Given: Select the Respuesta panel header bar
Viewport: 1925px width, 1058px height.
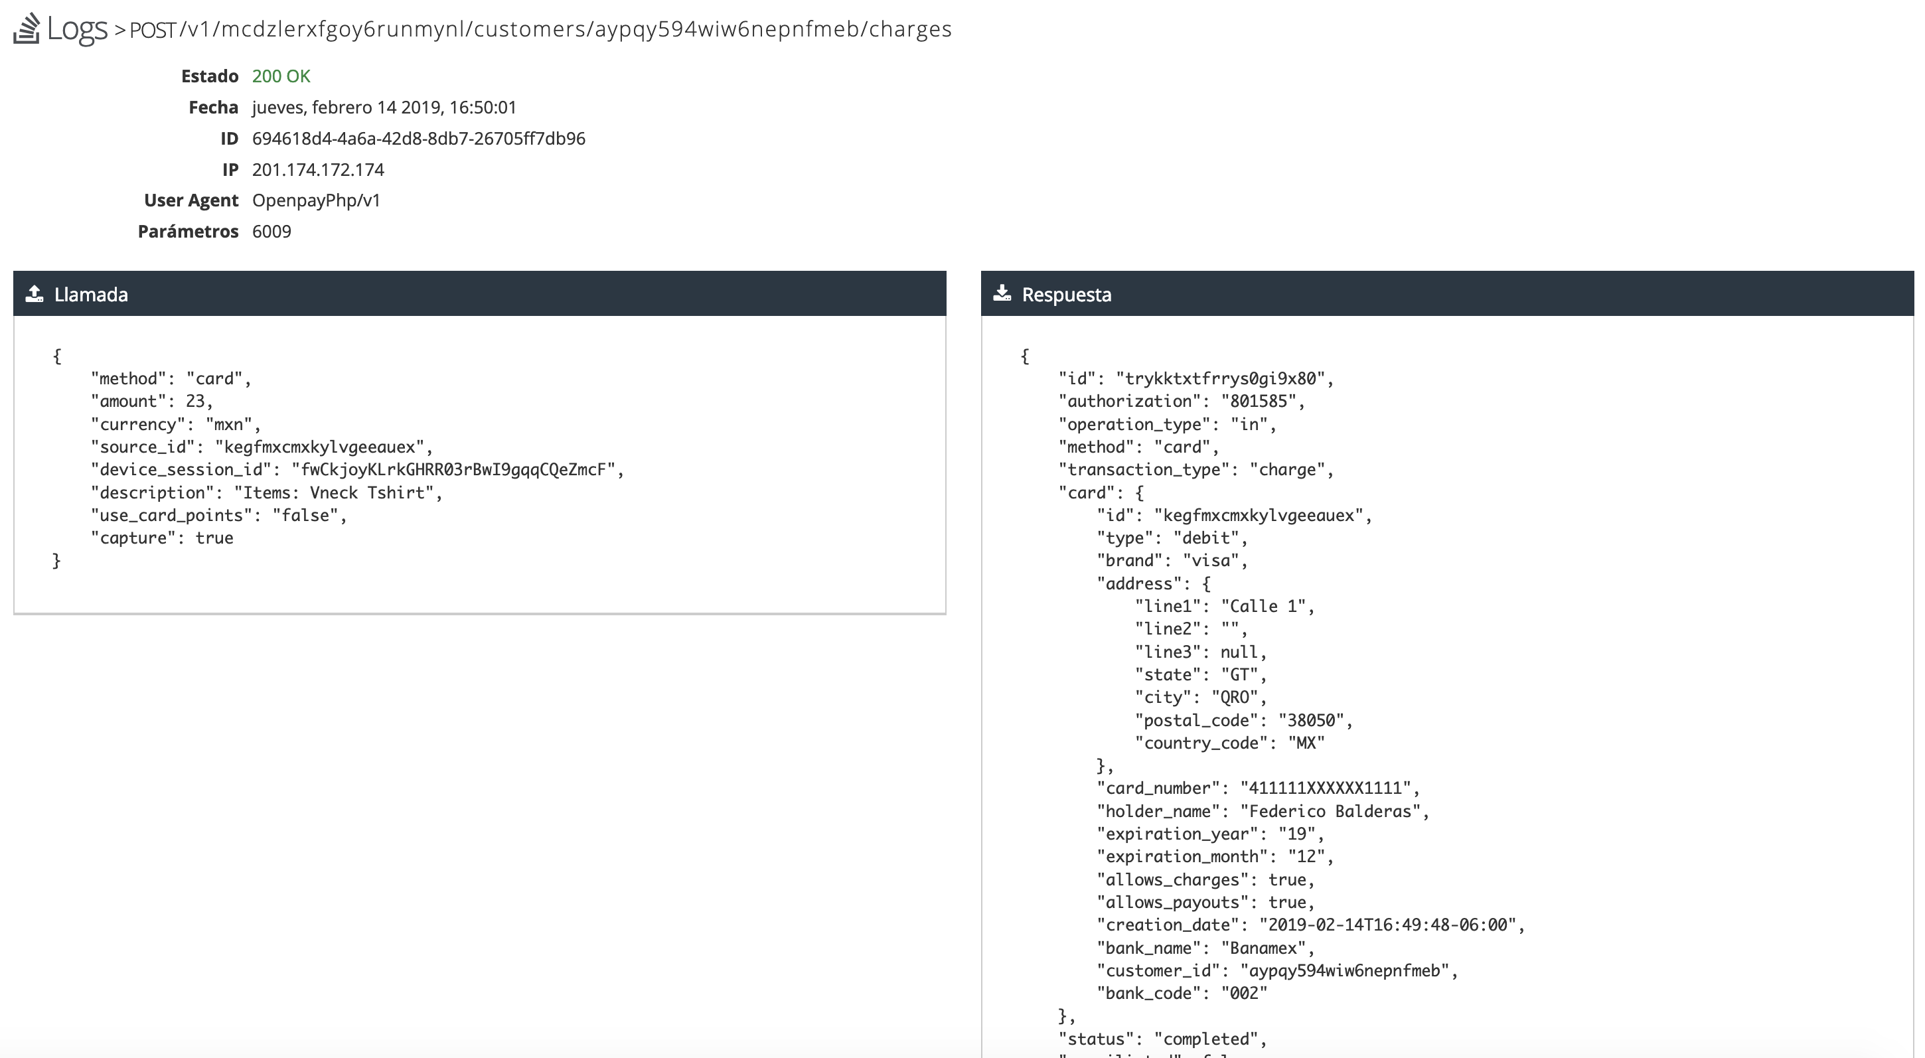Looking at the screenshot, I should pos(1450,293).
